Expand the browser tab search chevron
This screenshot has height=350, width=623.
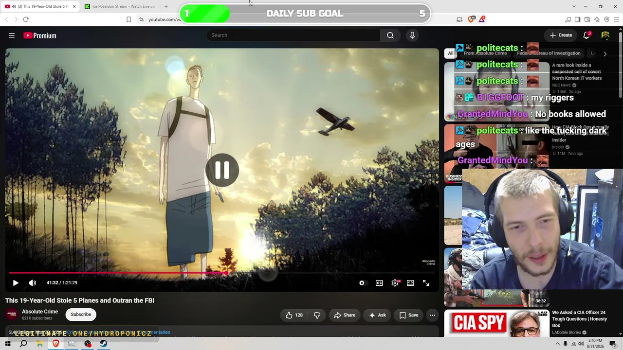coord(574,6)
